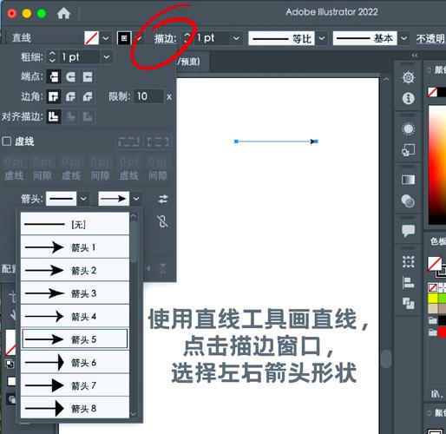The width and height of the screenshot is (446, 434).
Task: Open the Info panel icon
Action: pos(409,98)
